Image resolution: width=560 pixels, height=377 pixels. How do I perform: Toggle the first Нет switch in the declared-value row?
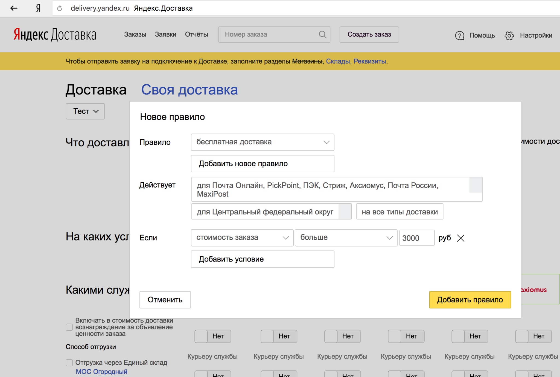coord(213,336)
